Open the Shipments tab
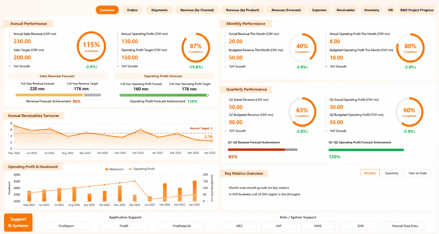Viewport: 439px width, 234px height. pyautogui.click(x=159, y=10)
